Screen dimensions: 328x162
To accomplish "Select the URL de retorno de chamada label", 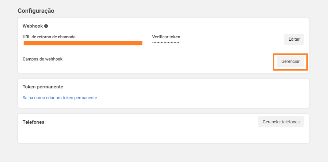I will 49,37.
